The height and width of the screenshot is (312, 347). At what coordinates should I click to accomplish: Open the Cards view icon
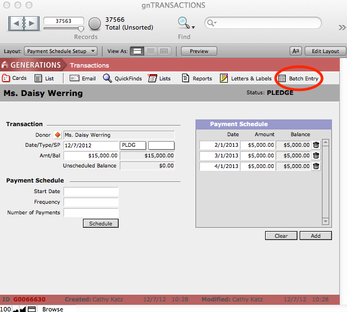pyautogui.click(x=7, y=78)
